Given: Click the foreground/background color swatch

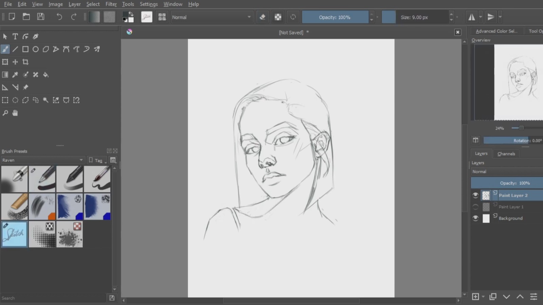Looking at the screenshot, I should [128, 17].
